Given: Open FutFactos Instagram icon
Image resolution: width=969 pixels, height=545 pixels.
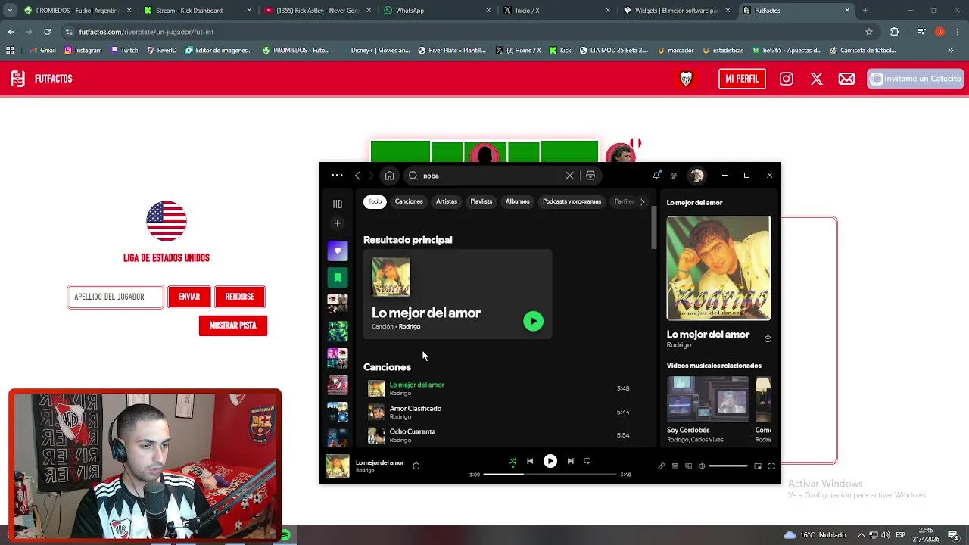Looking at the screenshot, I should (787, 79).
